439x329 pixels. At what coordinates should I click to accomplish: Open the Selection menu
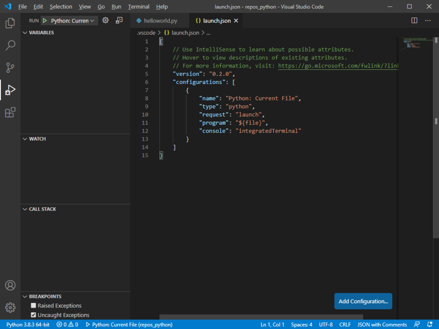click(x=61, y=7)
